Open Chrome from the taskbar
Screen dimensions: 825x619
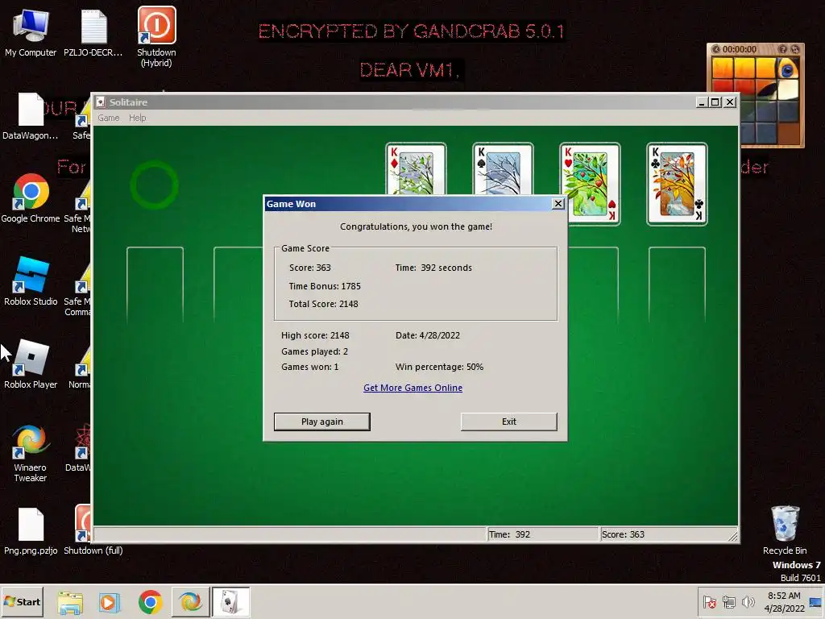150,602
